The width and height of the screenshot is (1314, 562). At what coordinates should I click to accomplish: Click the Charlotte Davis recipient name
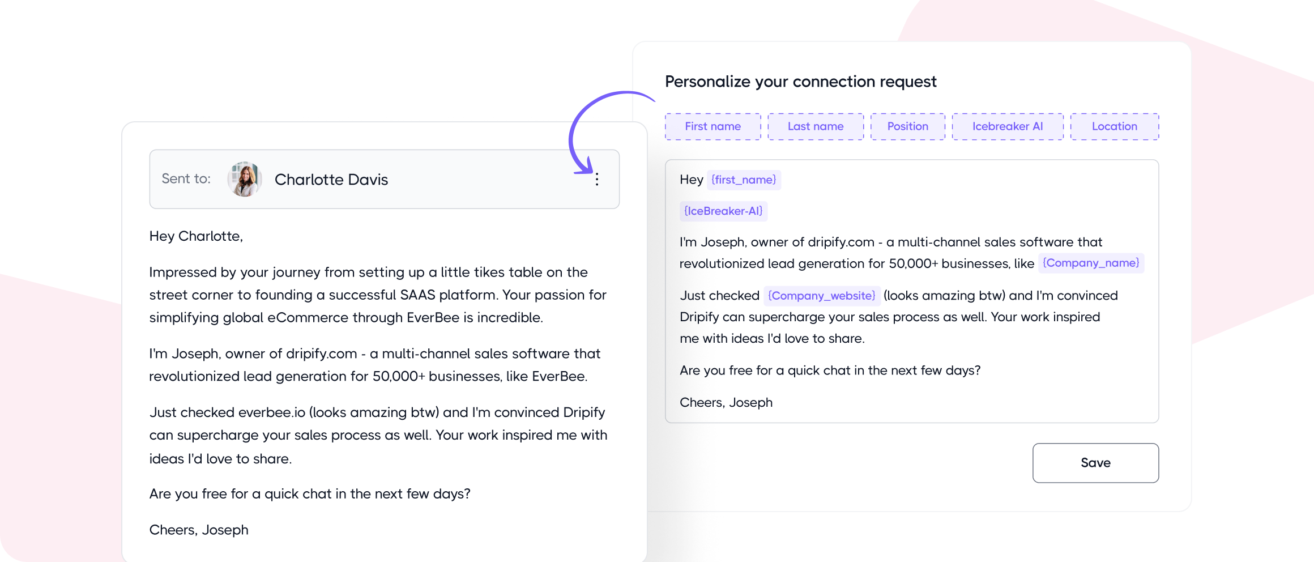click(x=331, y=180)
